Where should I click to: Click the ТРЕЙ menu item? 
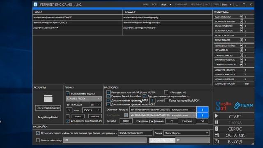pyautogui.click(x=216, y=5)
